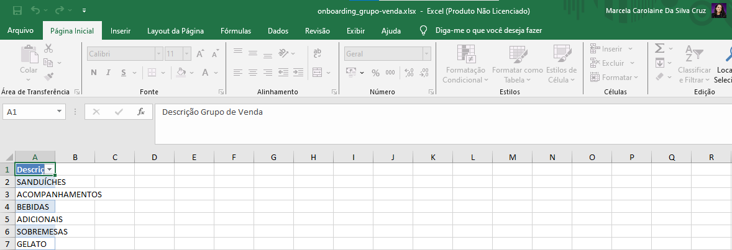Expand the Geral number format dropdown
Screen dimensions: 732x250
click(x=426, y=54)
